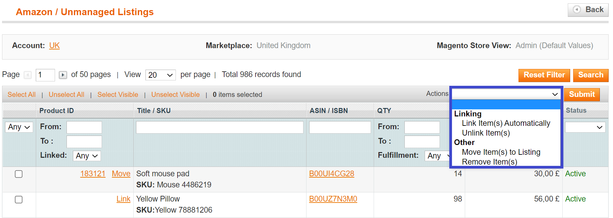Click the Reset Filter button
This screenshot has width=613, height=218.
[544, 75]
